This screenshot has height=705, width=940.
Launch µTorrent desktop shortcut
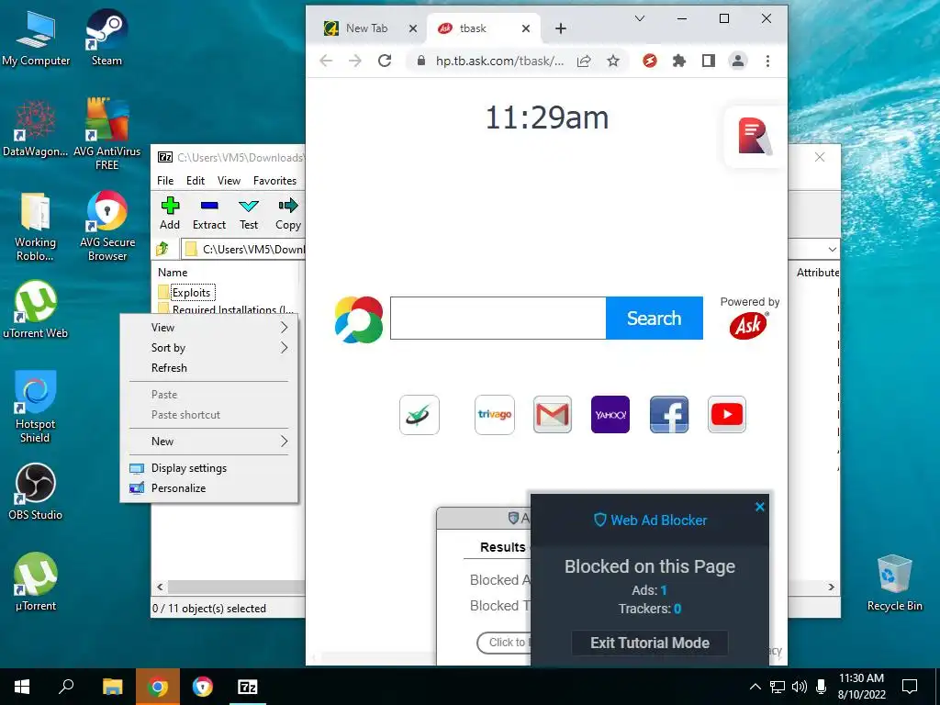[x=36, y=581]
